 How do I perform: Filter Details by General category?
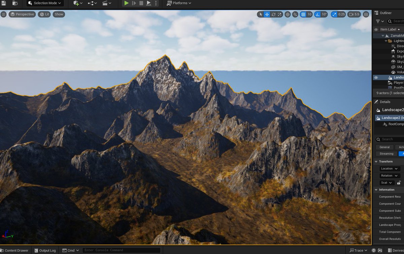tap(384, 147)
